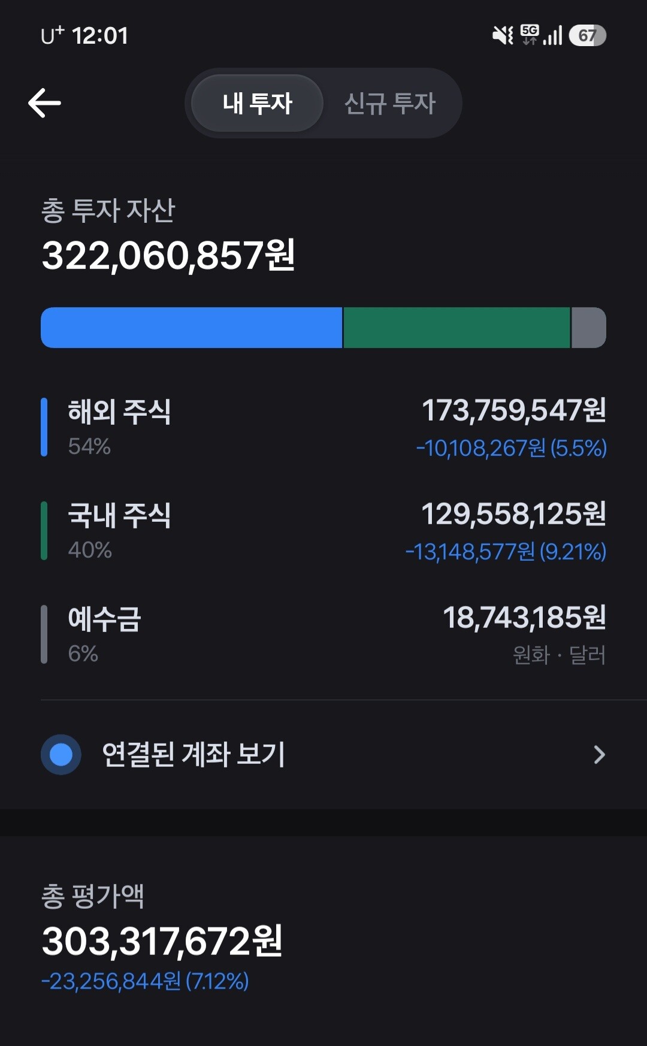Tap the gray deposit bar segment

tap(589, 328)
